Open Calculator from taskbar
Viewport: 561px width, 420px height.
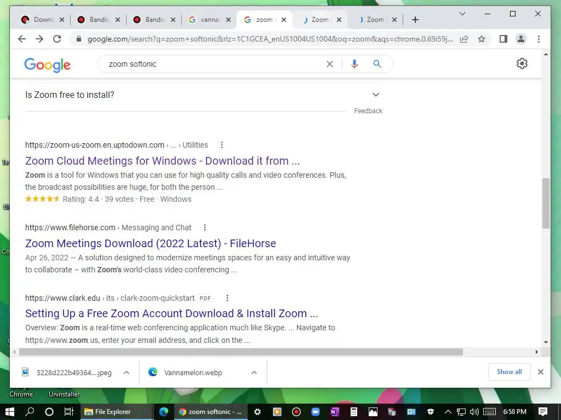[x=354, y=412]
